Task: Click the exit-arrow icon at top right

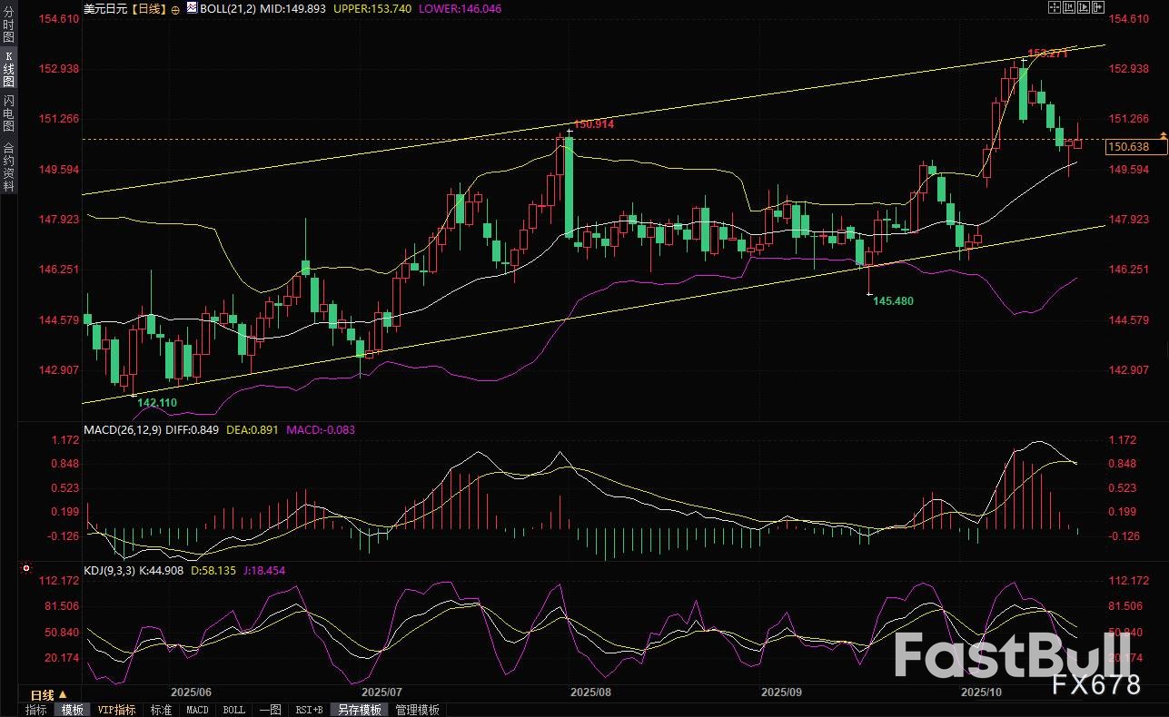Action: tap(1097, 7)
